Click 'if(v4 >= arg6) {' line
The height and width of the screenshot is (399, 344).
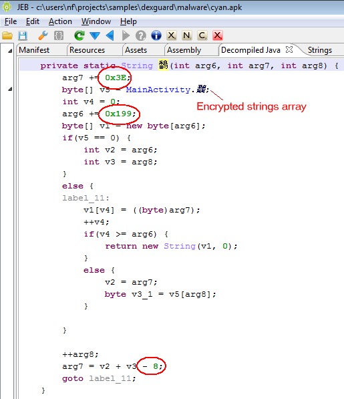click(126, 234)
